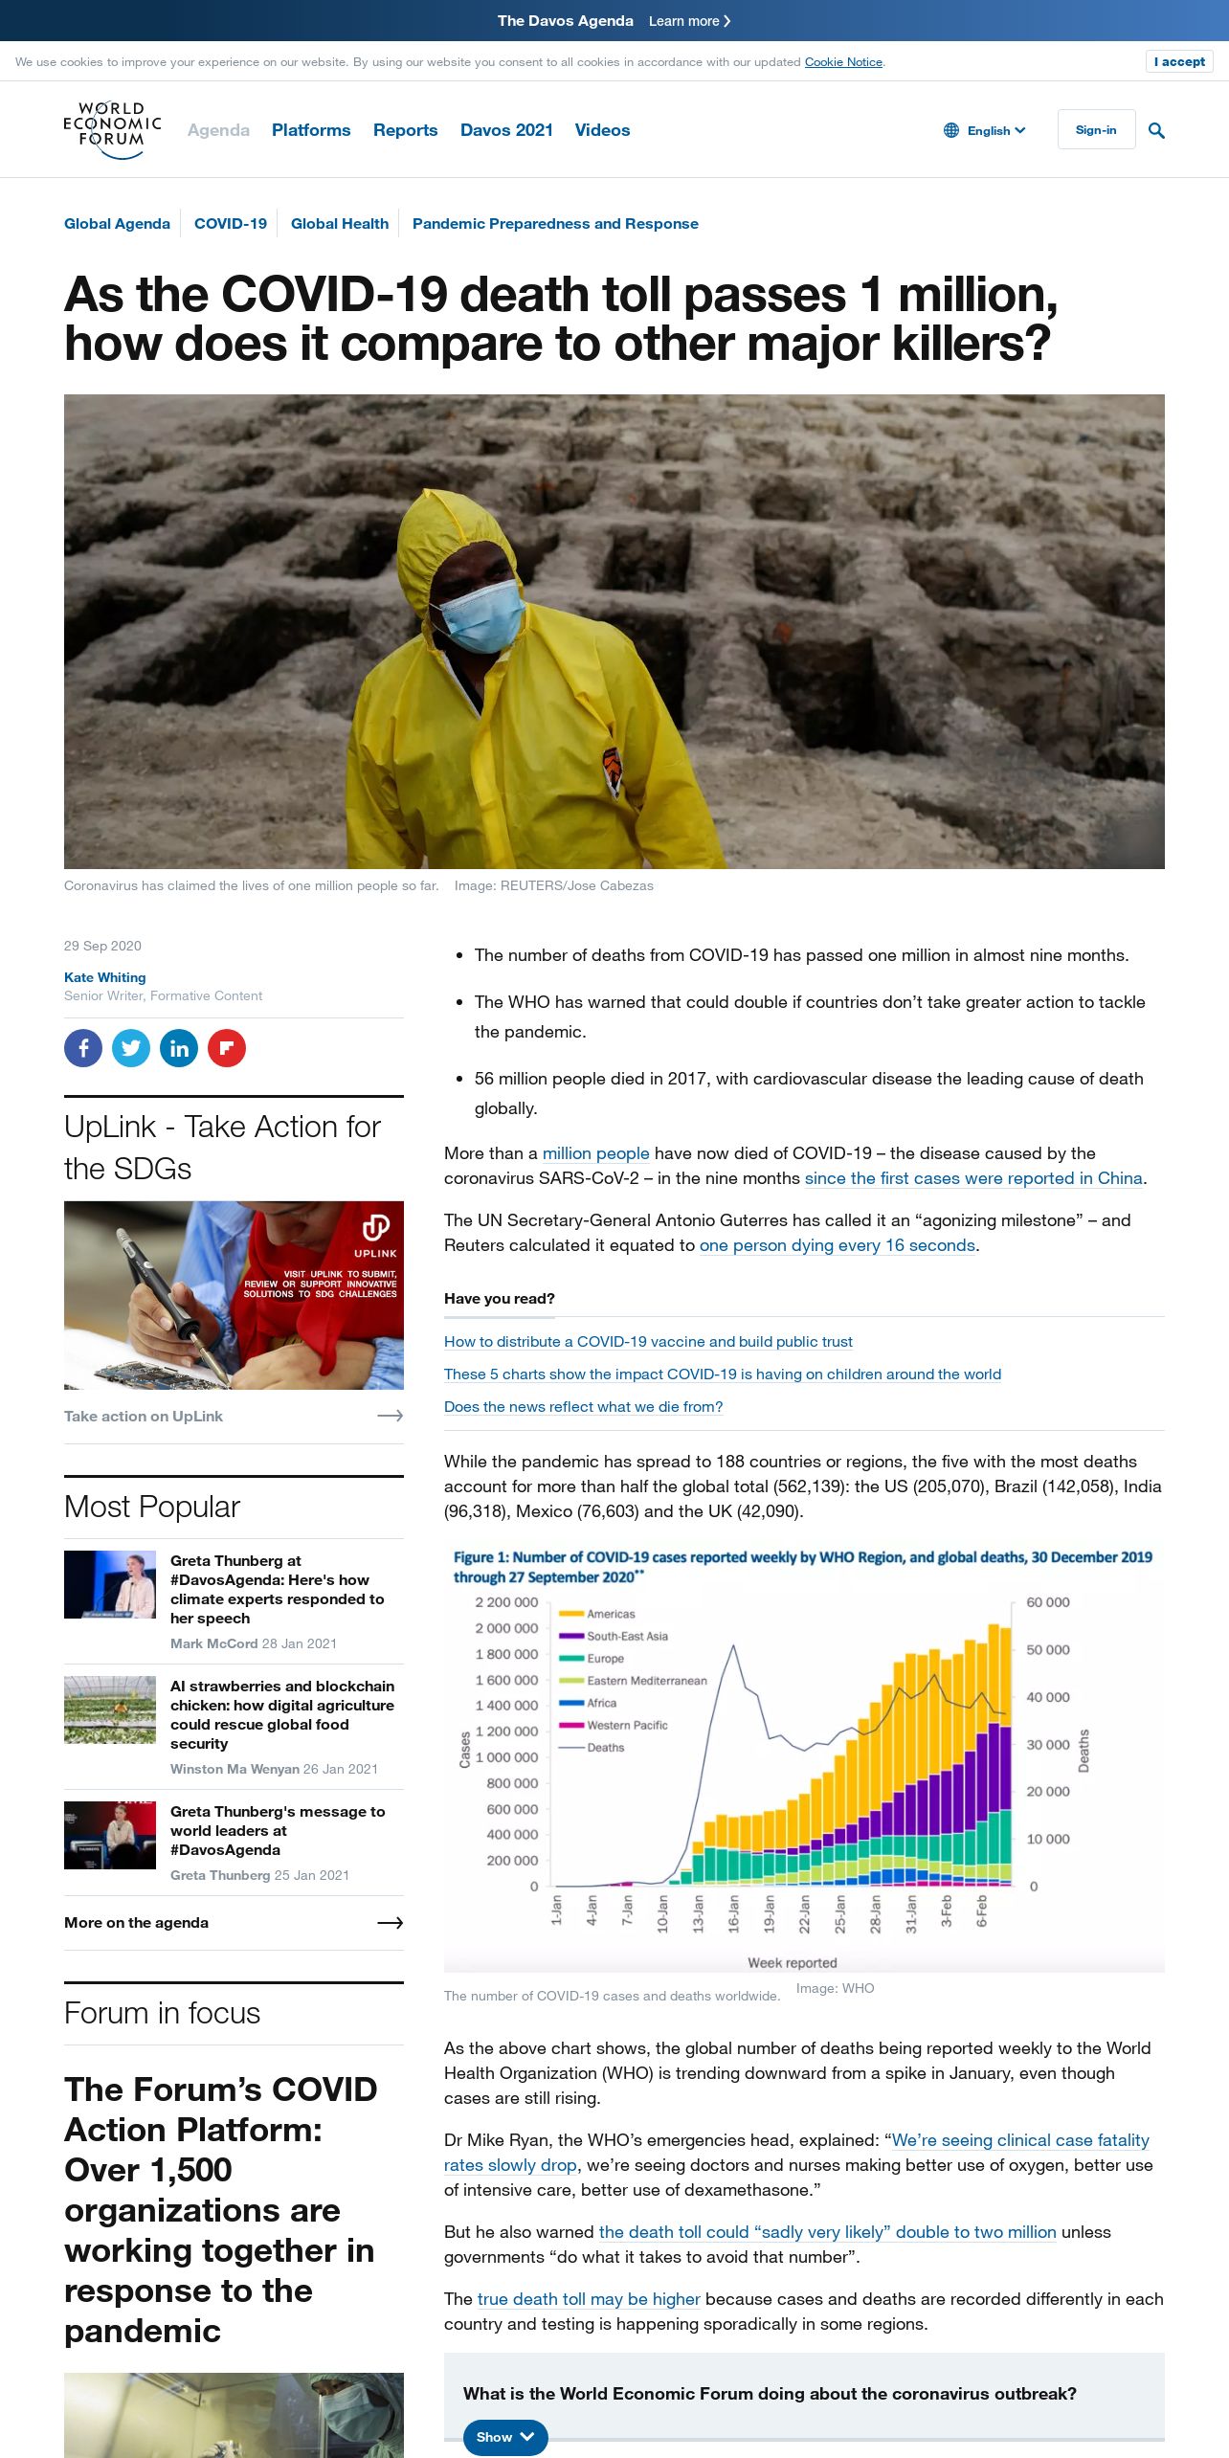Open the English language dropdown

[x=995, y=130]
